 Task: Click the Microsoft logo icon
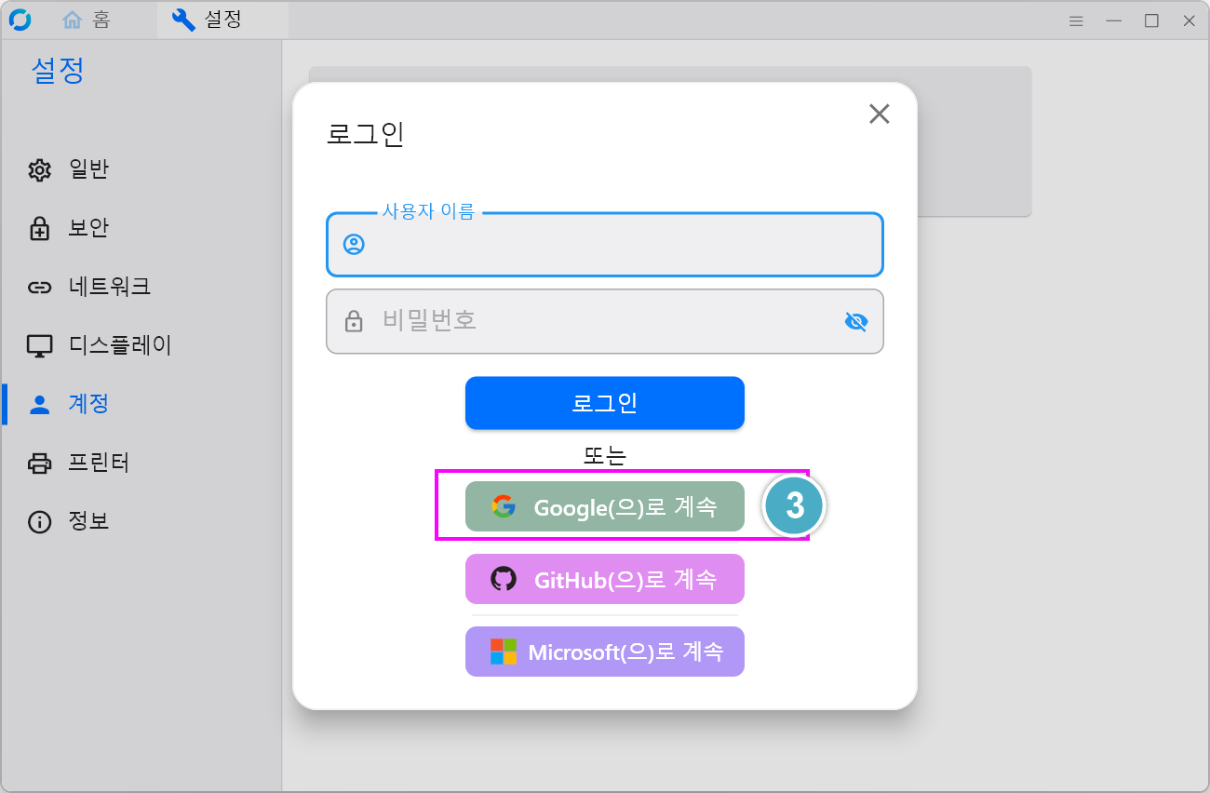tap(504, 652)
